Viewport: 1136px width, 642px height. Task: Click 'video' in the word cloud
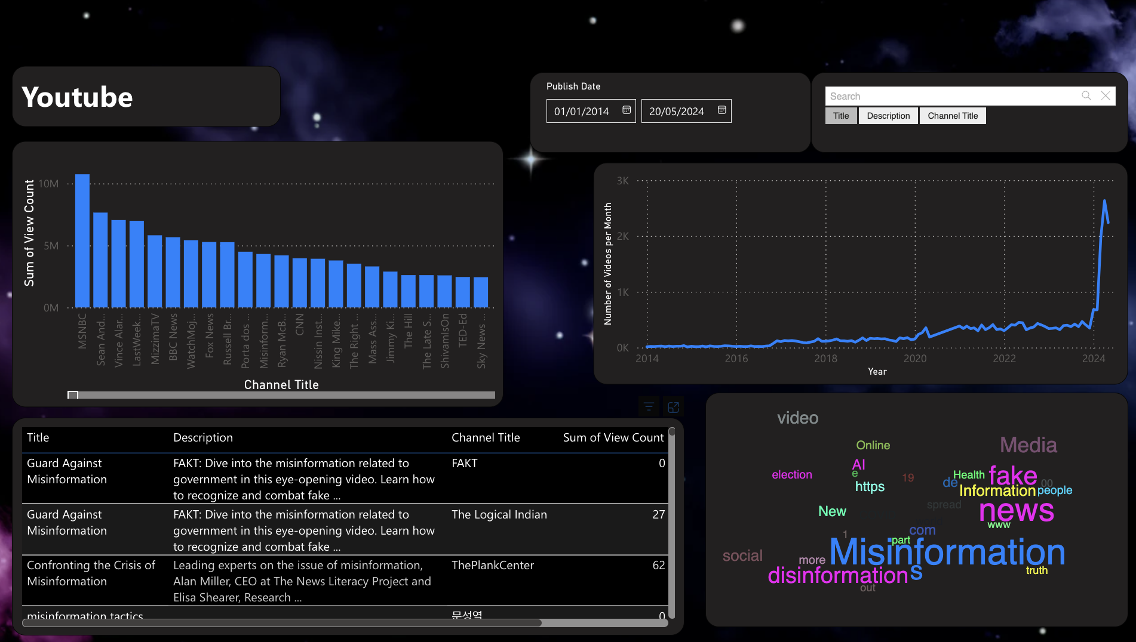[798, 418]
